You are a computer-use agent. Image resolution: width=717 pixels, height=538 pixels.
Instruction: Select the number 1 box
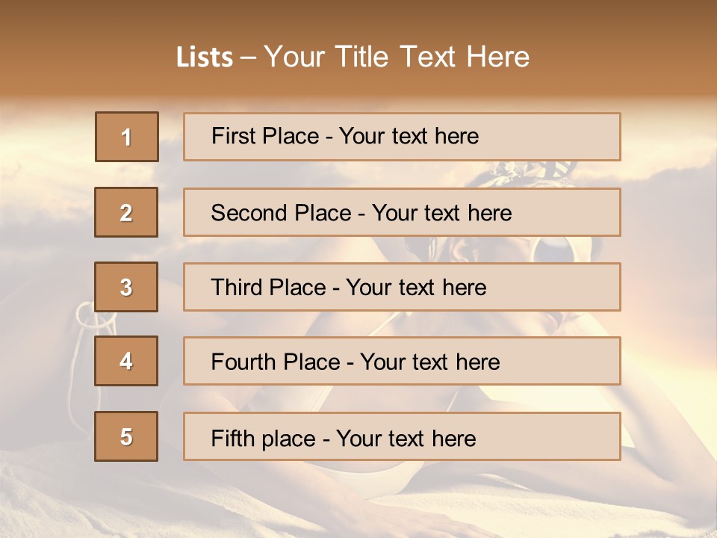point(127,137)
